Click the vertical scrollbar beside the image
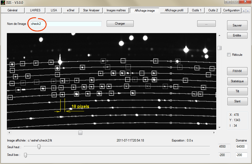 pos(219,48)
